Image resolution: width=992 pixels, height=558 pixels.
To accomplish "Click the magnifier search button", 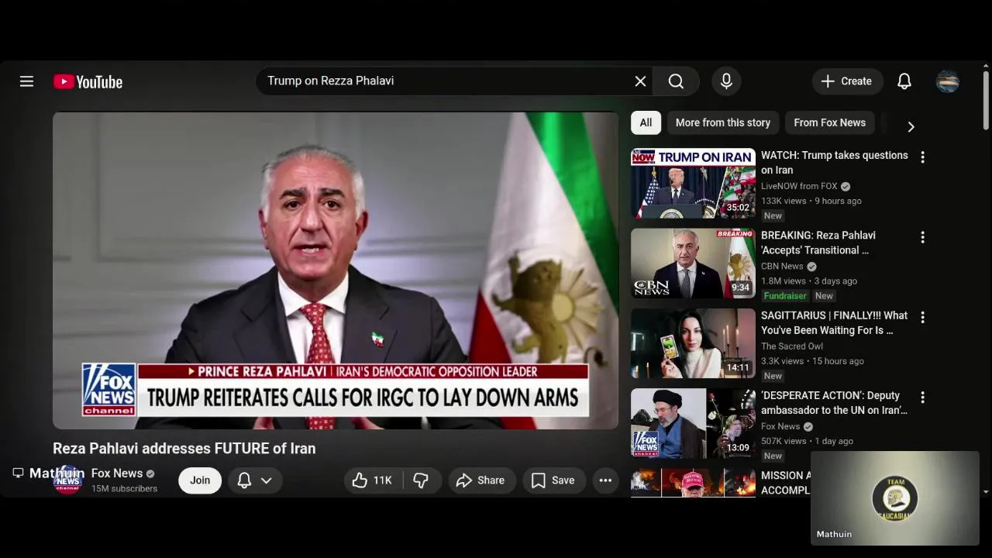I will click(676, 81).
